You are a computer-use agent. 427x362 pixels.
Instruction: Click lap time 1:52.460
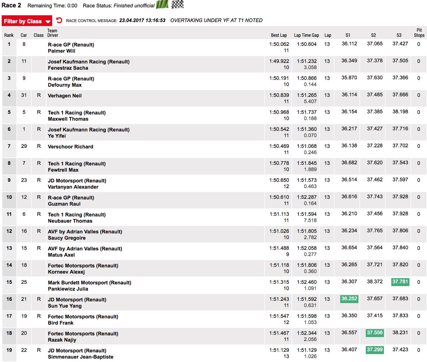coord(307,282)
